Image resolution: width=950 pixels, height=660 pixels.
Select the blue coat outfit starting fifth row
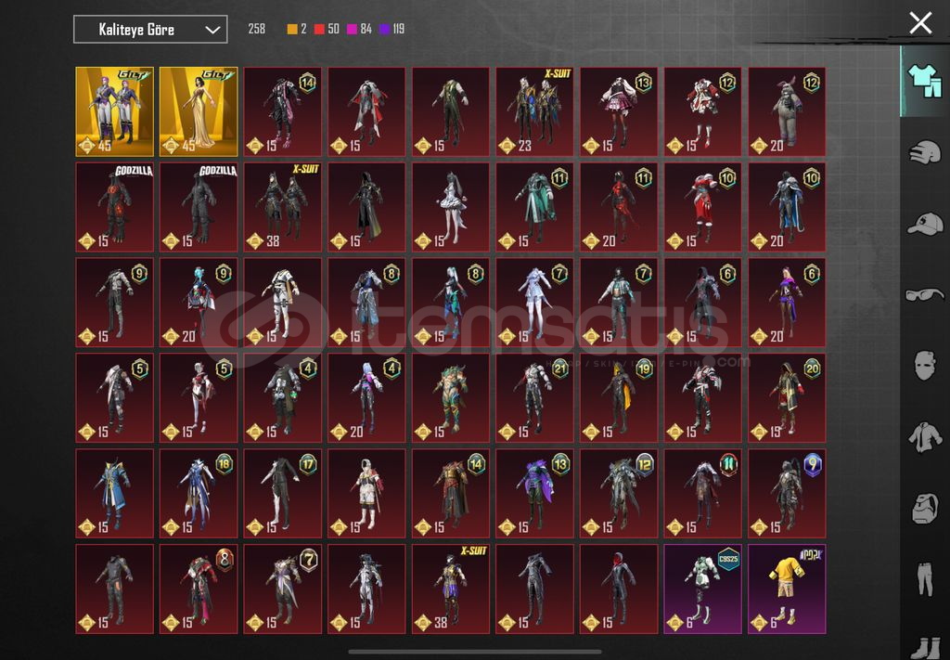tap(114, 493)
